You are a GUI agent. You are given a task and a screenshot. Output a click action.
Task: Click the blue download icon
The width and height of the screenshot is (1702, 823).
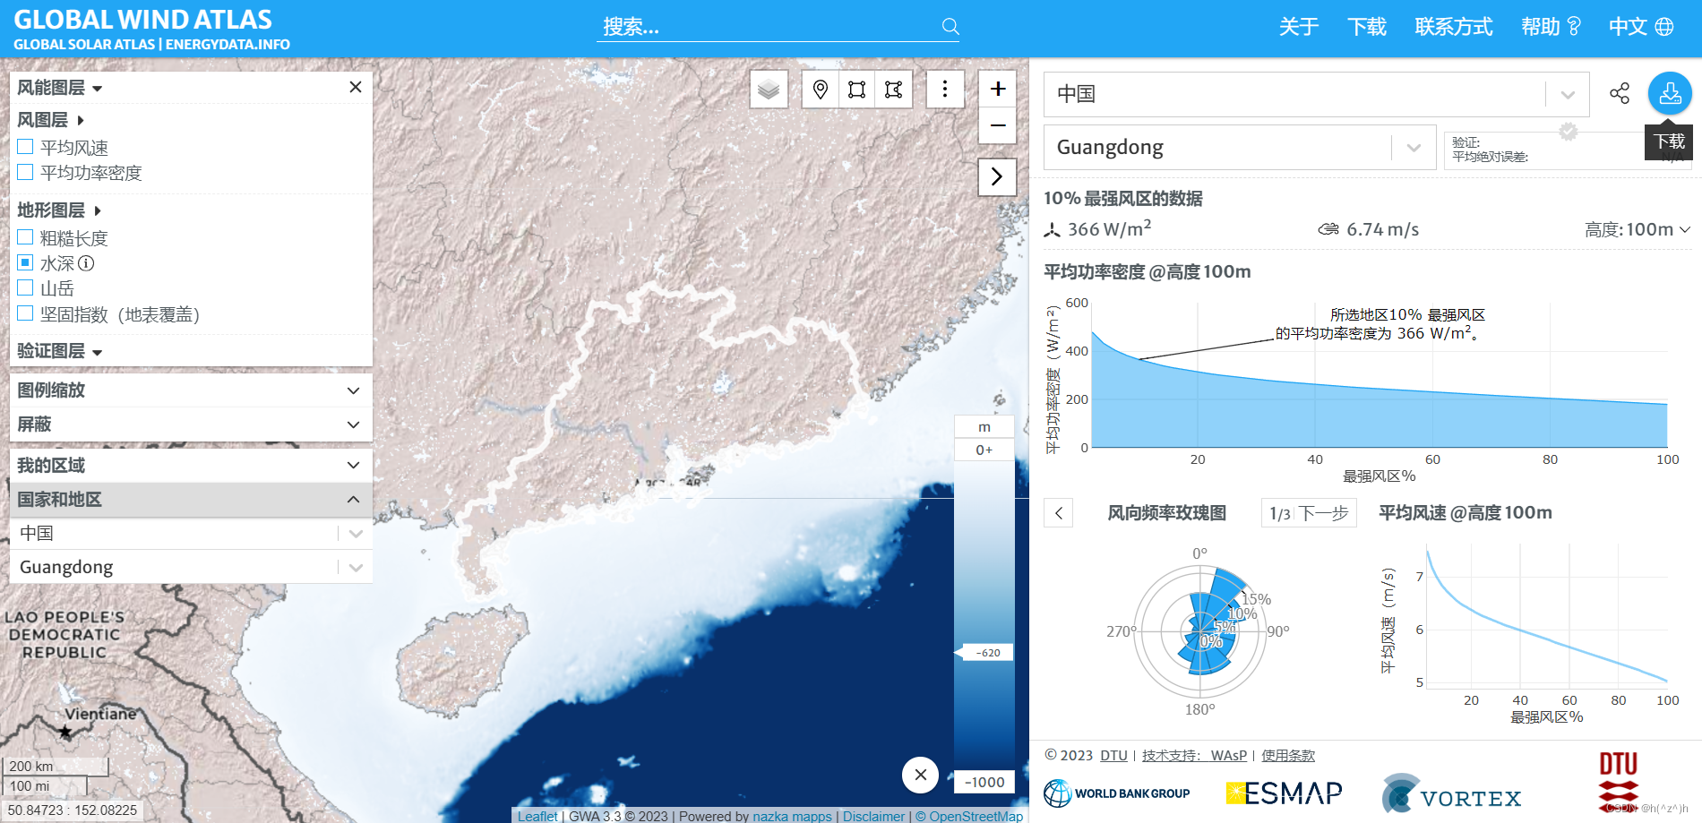pos(1668,93)
